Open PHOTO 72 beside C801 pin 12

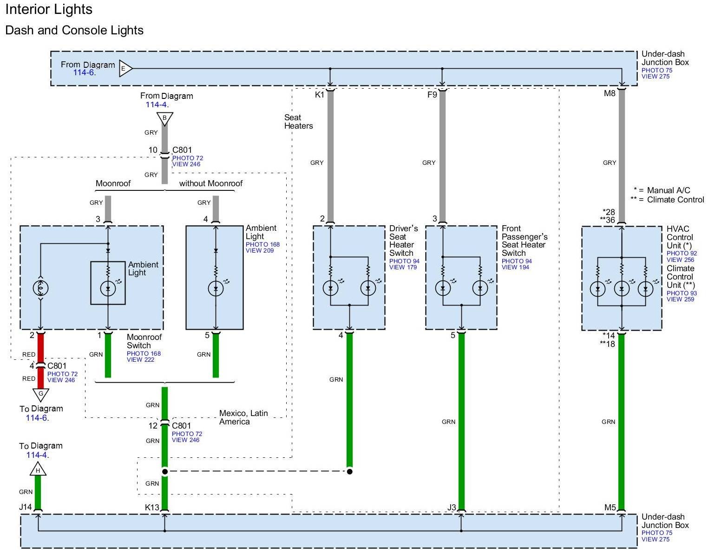pyautogui.click(x=187, y=434)
